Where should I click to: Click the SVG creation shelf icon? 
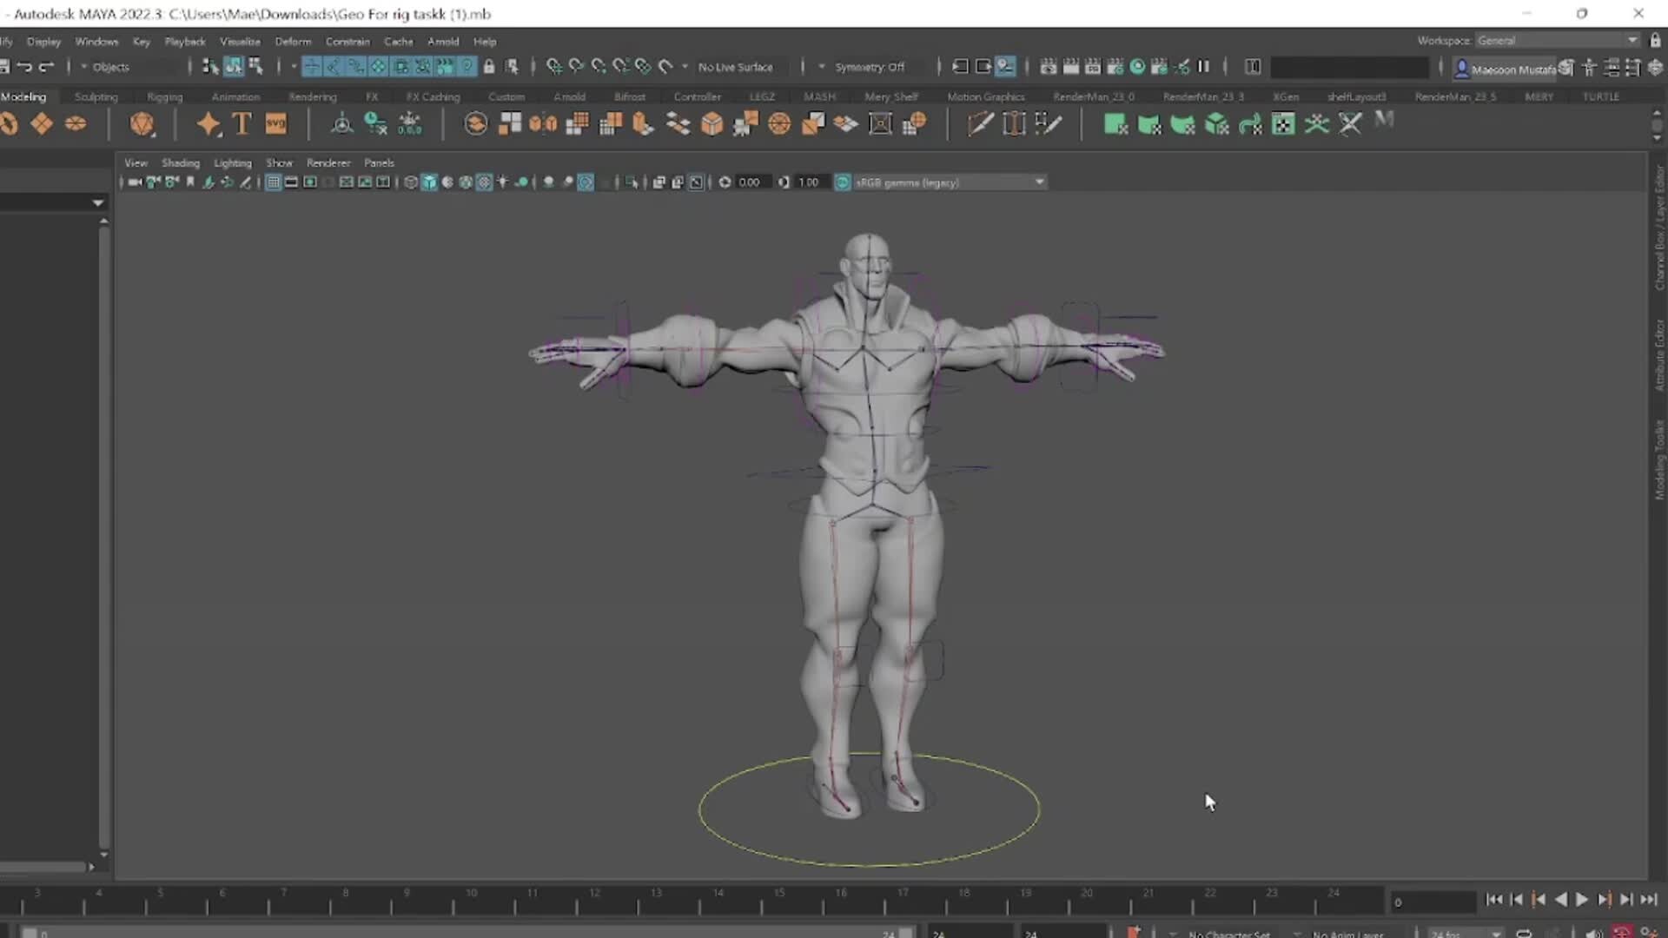tap(276, 124)
